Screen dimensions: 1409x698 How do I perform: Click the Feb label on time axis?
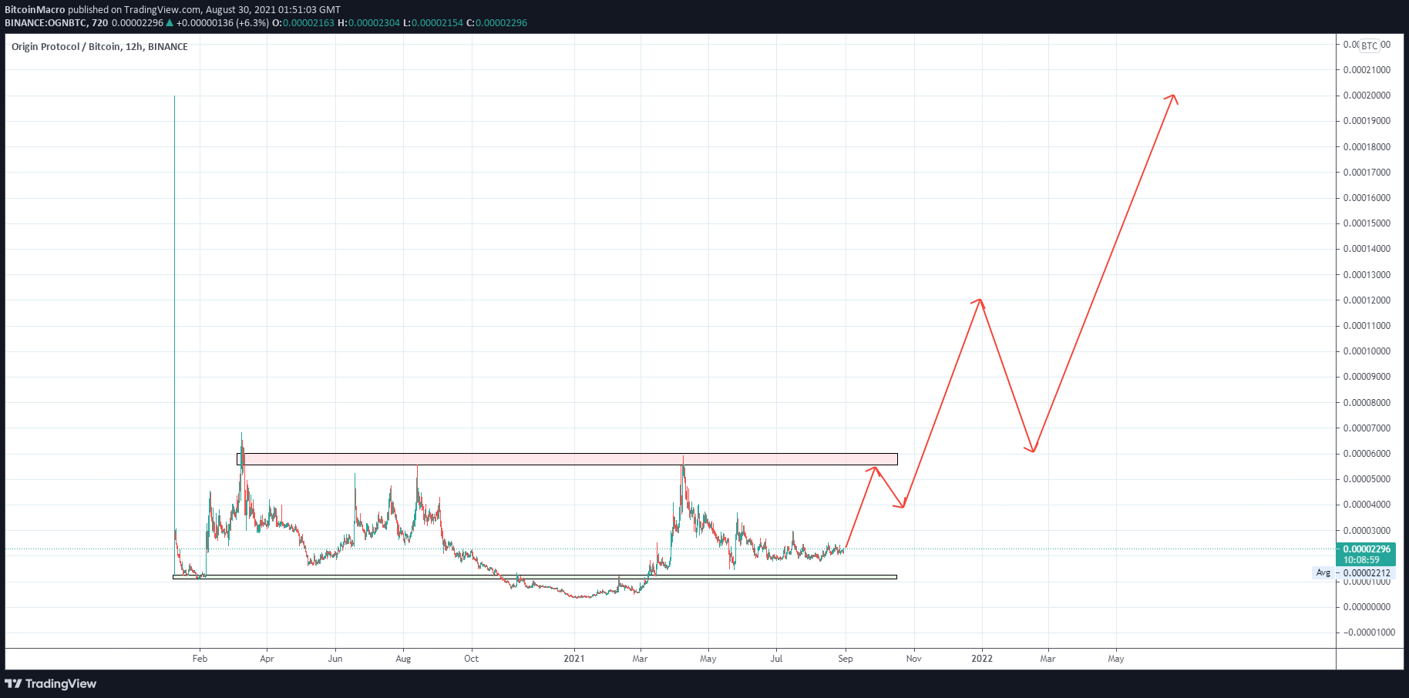tap(200, 659)
